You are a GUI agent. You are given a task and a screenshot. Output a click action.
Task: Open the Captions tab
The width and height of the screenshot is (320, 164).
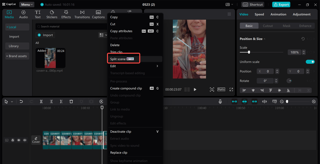tap(98, 14)
